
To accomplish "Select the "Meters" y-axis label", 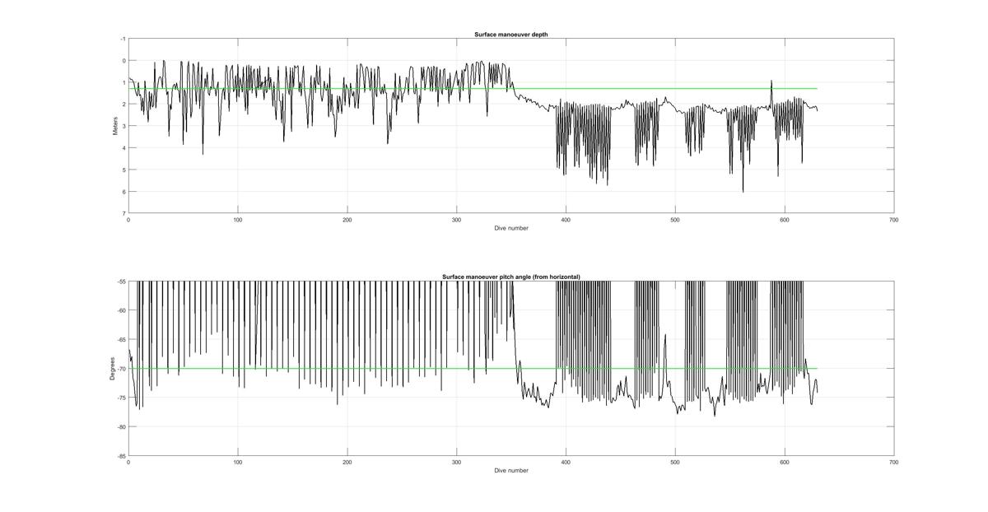I will (x=115, y=126).
